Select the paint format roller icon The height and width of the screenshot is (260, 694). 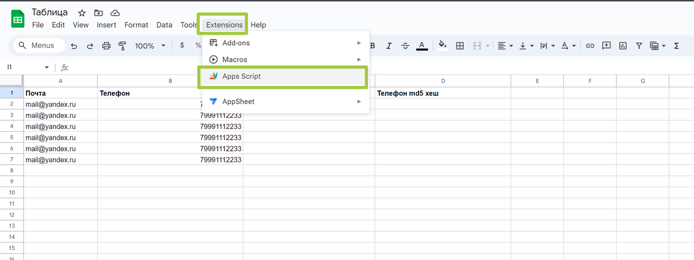click(122, 46)
